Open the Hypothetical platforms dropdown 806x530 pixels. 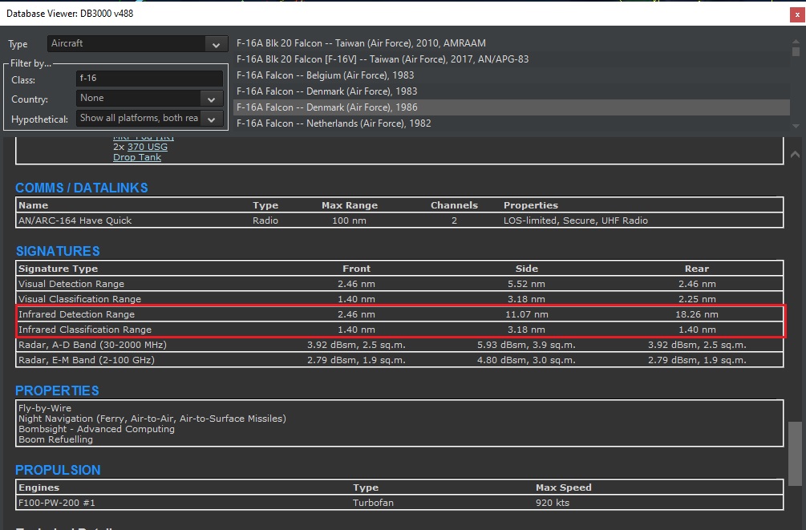tap(150, 118)
